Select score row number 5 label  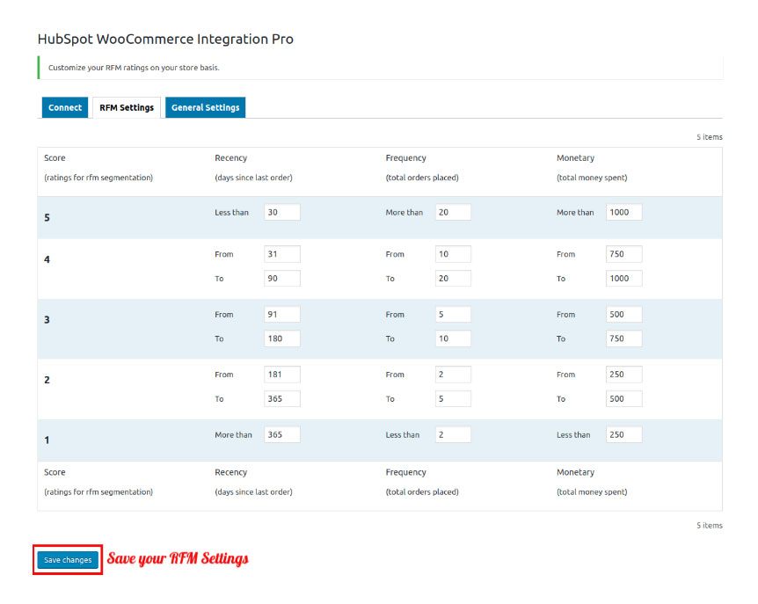click(x=47, y=217)
